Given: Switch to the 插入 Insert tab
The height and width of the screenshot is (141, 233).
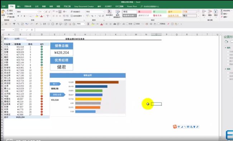Looking at the screenshot, I should click(x=19, y=6).
